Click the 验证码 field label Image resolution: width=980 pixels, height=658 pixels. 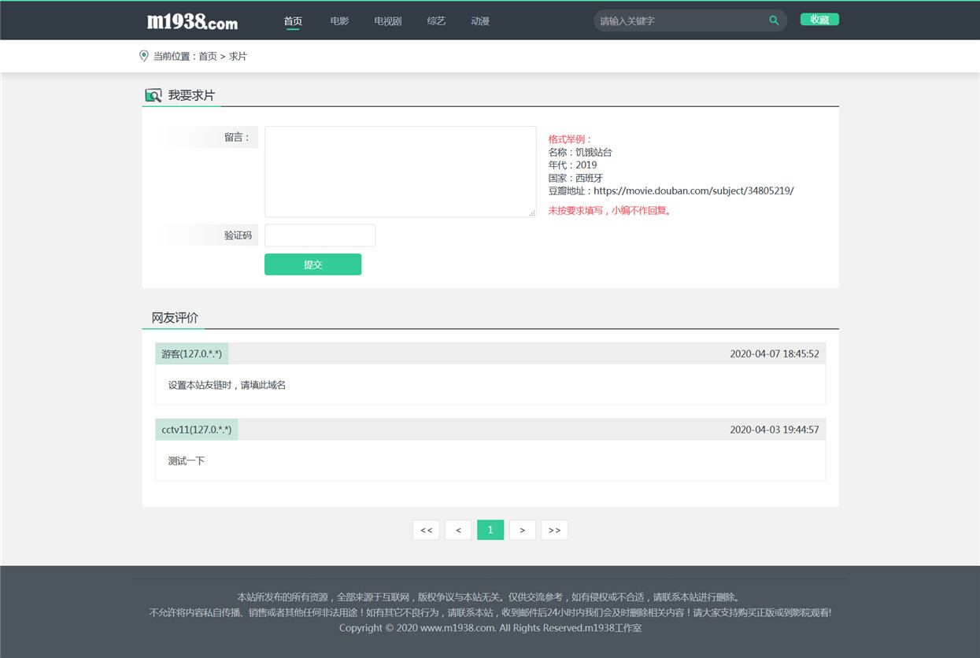coord(238,235)
